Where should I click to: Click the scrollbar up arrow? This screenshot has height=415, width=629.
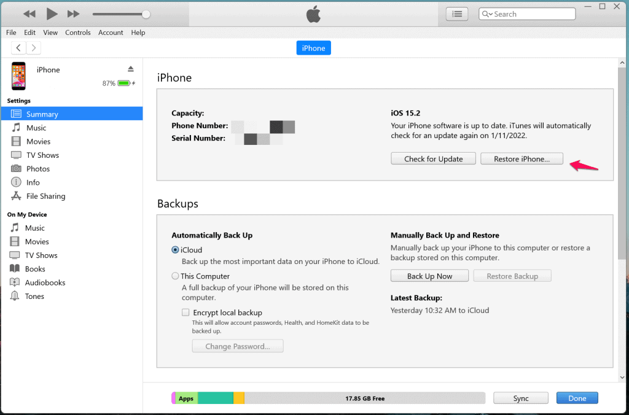[x=622, y=63]
